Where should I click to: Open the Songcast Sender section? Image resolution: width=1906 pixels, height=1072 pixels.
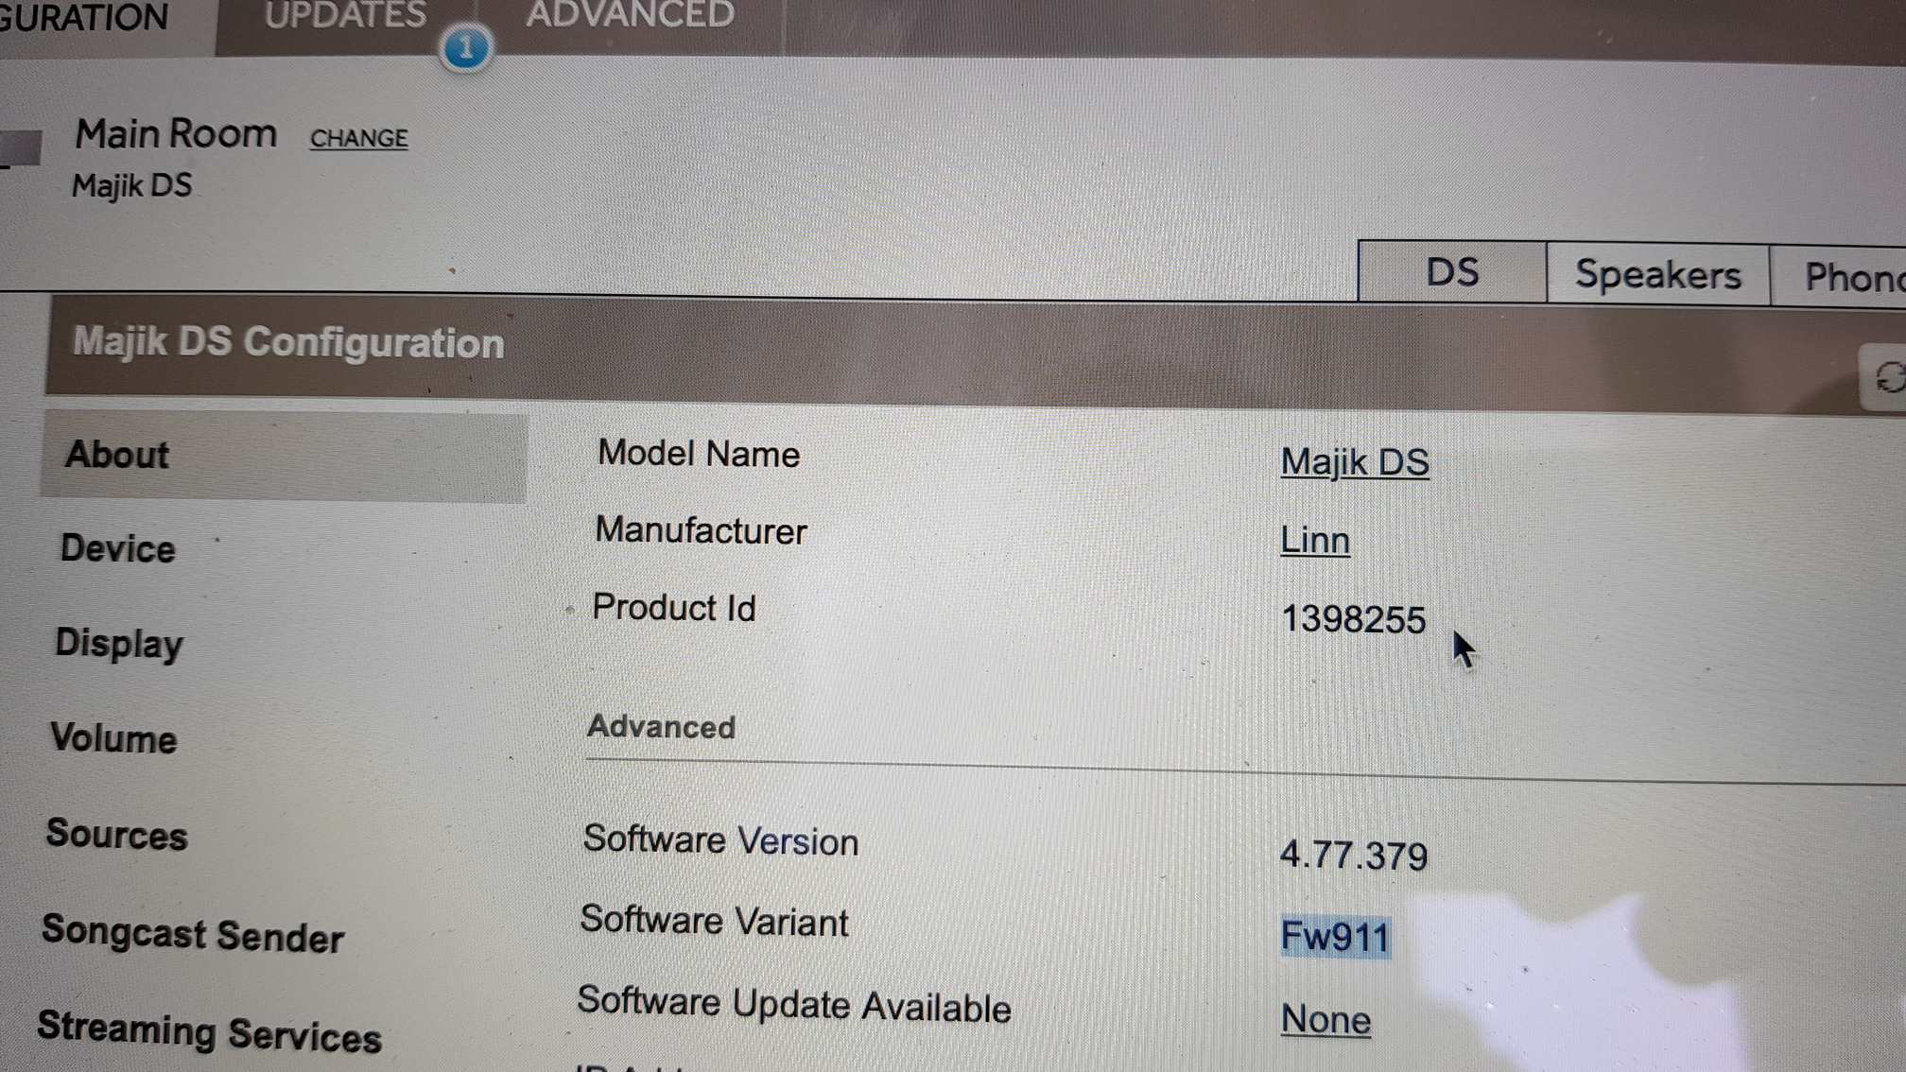tap(193, 935)
